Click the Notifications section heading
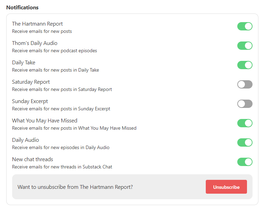 pos(23,7)
